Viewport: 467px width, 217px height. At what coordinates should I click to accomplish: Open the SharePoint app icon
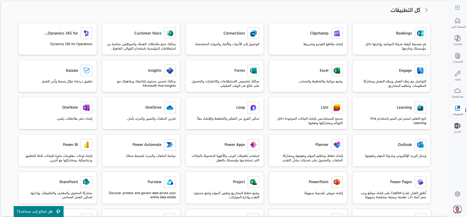tap(86, 182)
